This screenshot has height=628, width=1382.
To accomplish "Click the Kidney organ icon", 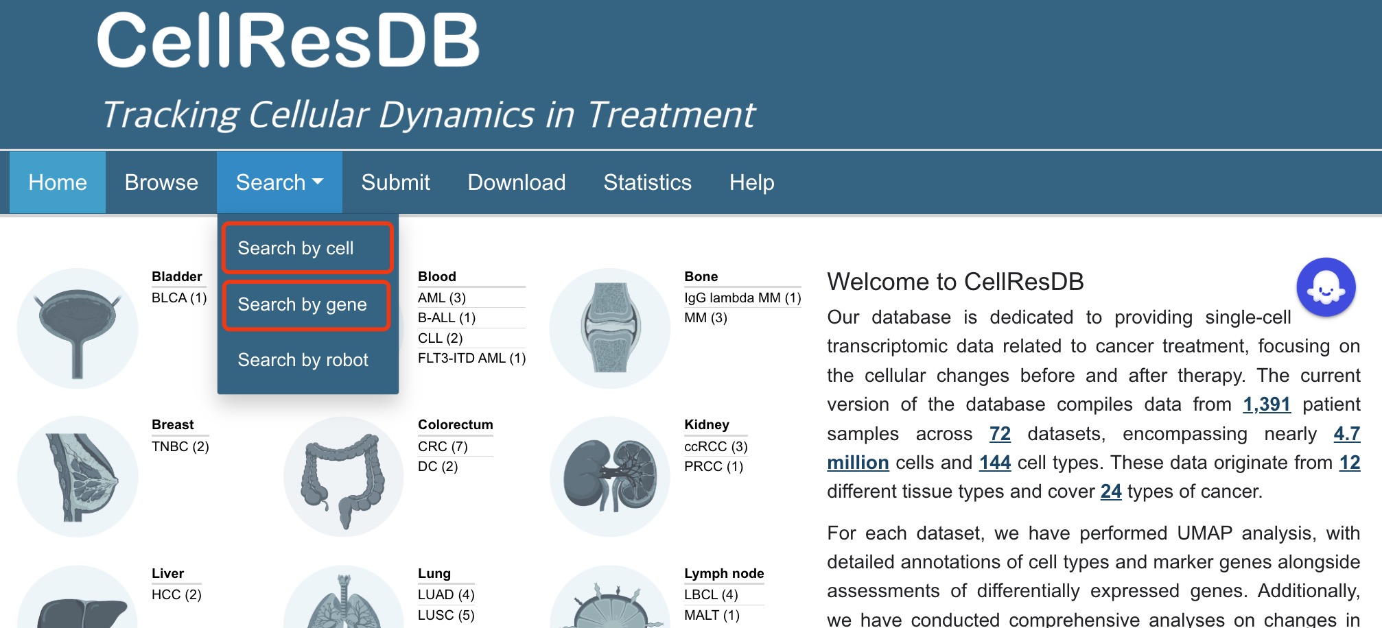I will click(x=610, y=476).
